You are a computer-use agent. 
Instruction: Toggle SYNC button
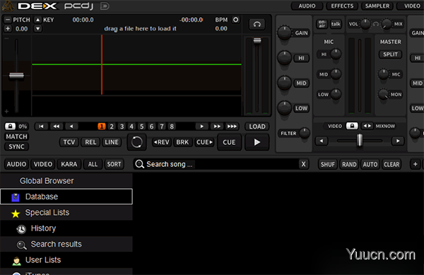(x=16, y=146)
